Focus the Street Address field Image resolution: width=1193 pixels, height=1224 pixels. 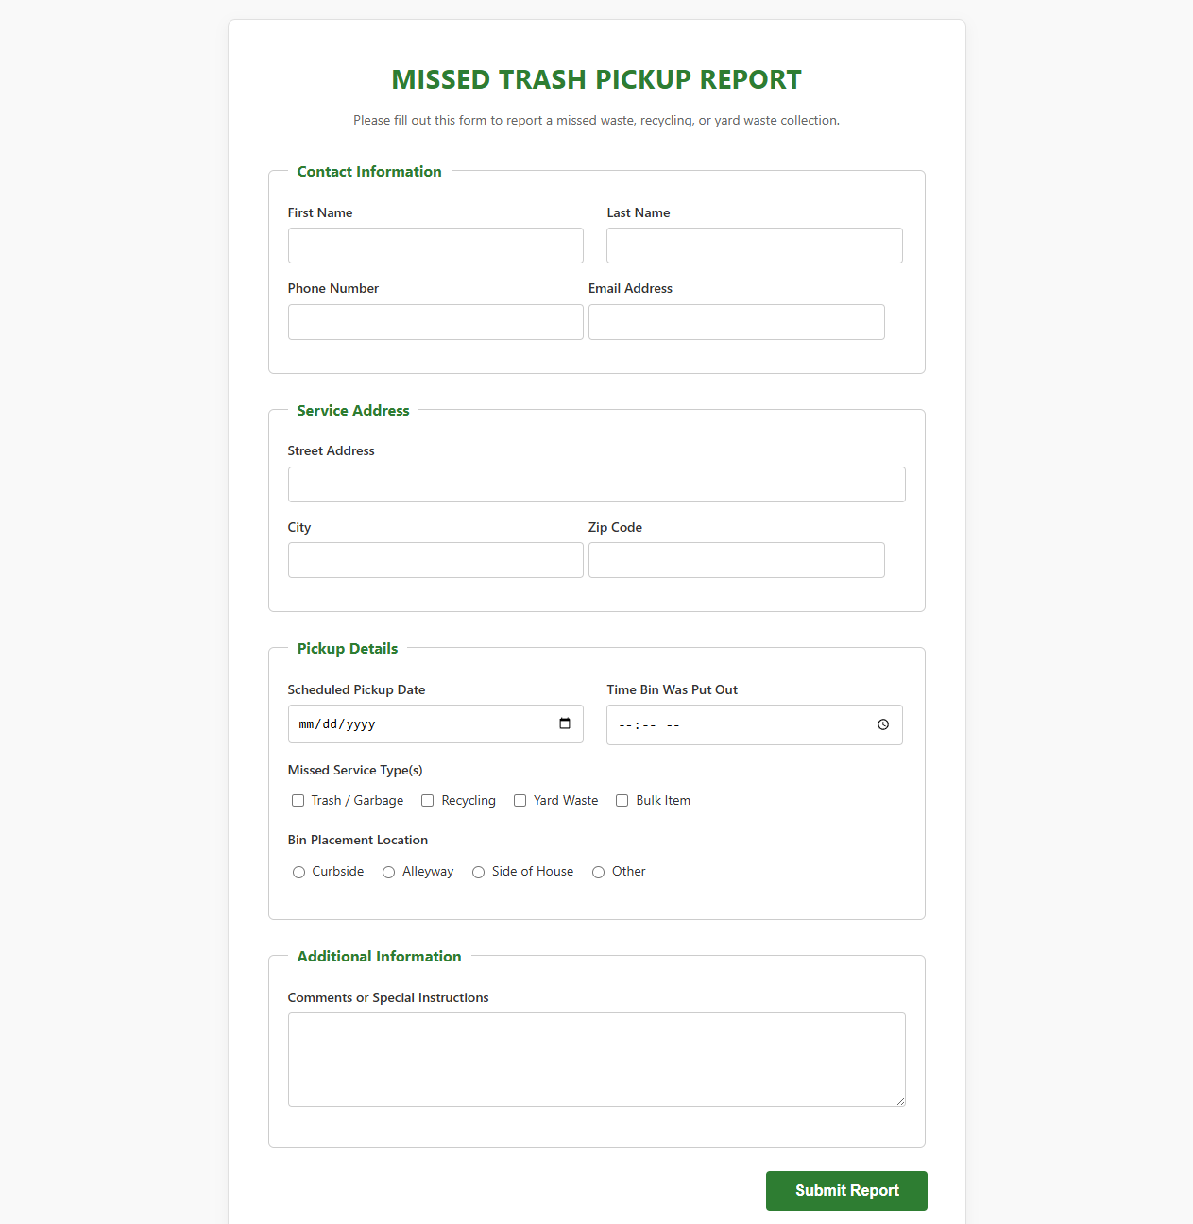597,484
